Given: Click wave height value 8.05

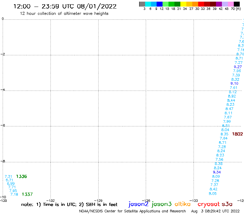Looking at the screenshot, I should tap(213, 194).
